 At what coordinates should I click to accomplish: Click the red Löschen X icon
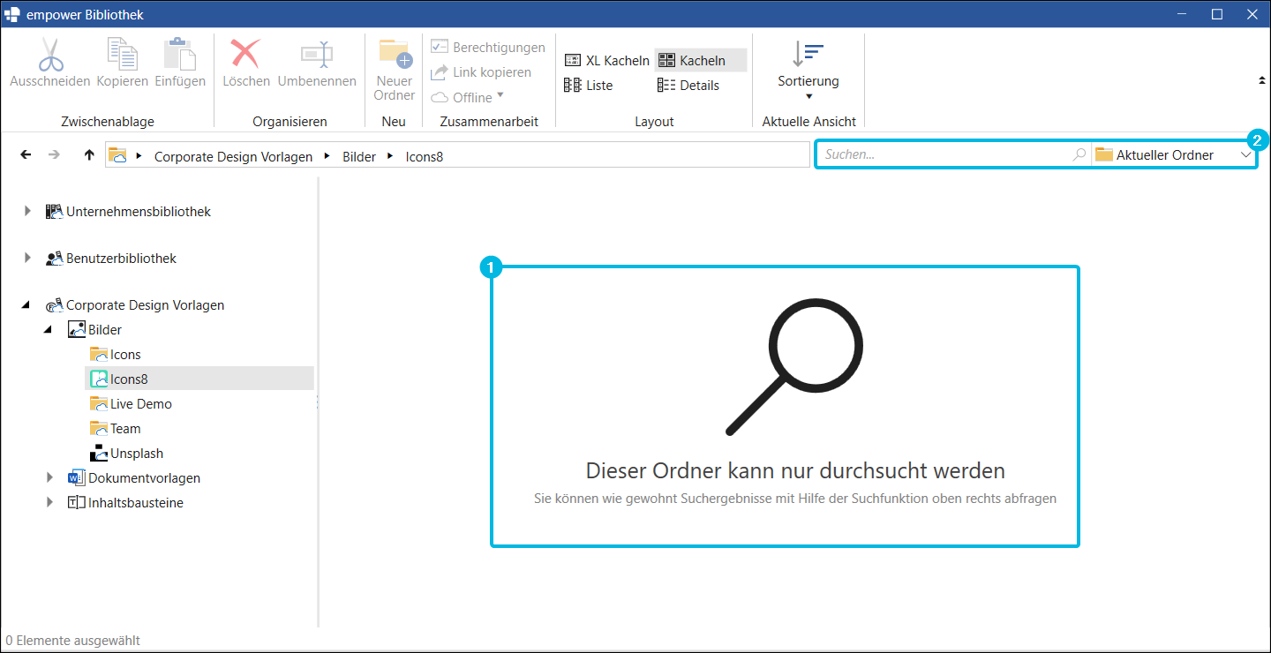click(x=245, y=55)
